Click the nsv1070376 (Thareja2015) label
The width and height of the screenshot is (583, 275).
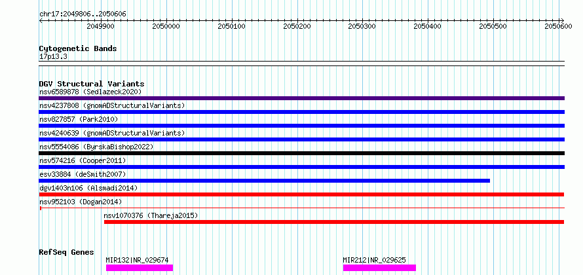[151, 215]
